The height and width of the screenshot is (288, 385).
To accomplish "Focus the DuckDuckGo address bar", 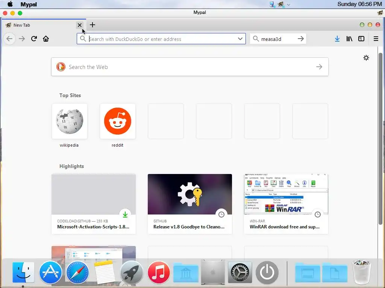I will click(x=161, y=39).
